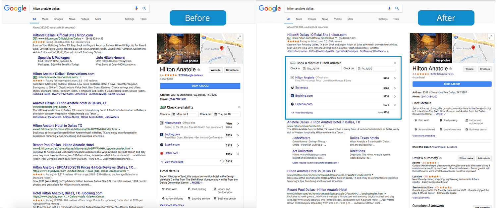Viewport: 497px width, 208px height.
Task: Open View more amenities in After panel
Action: pos(424,136)
